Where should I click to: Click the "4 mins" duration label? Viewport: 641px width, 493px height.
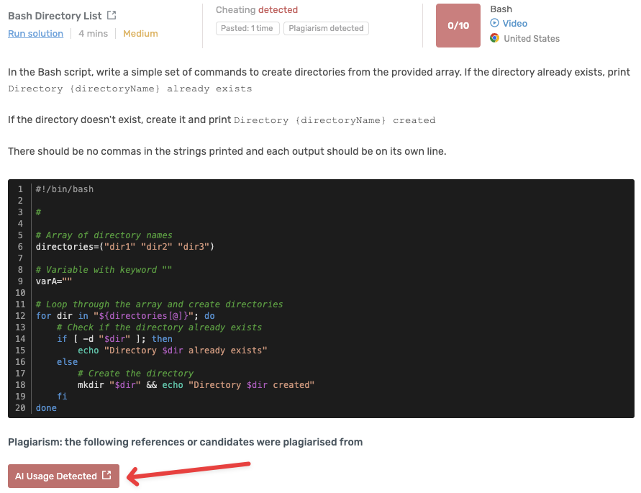[94, 33]
